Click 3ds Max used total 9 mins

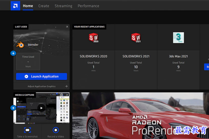tap(178, 67)
